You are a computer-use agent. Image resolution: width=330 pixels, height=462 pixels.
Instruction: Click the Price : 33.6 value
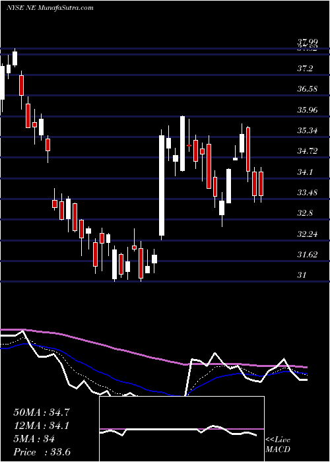pos(42,452)
